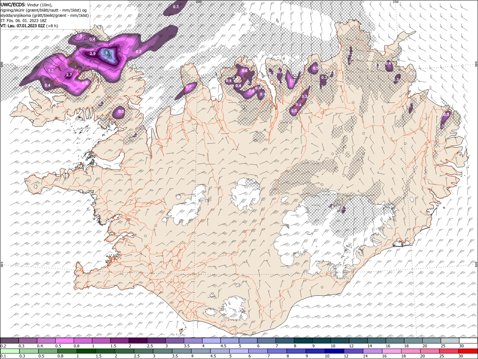Click the light pink swatch at 16 in rain legend
Screen dimensions: 478x359
(x=392, y=351)
